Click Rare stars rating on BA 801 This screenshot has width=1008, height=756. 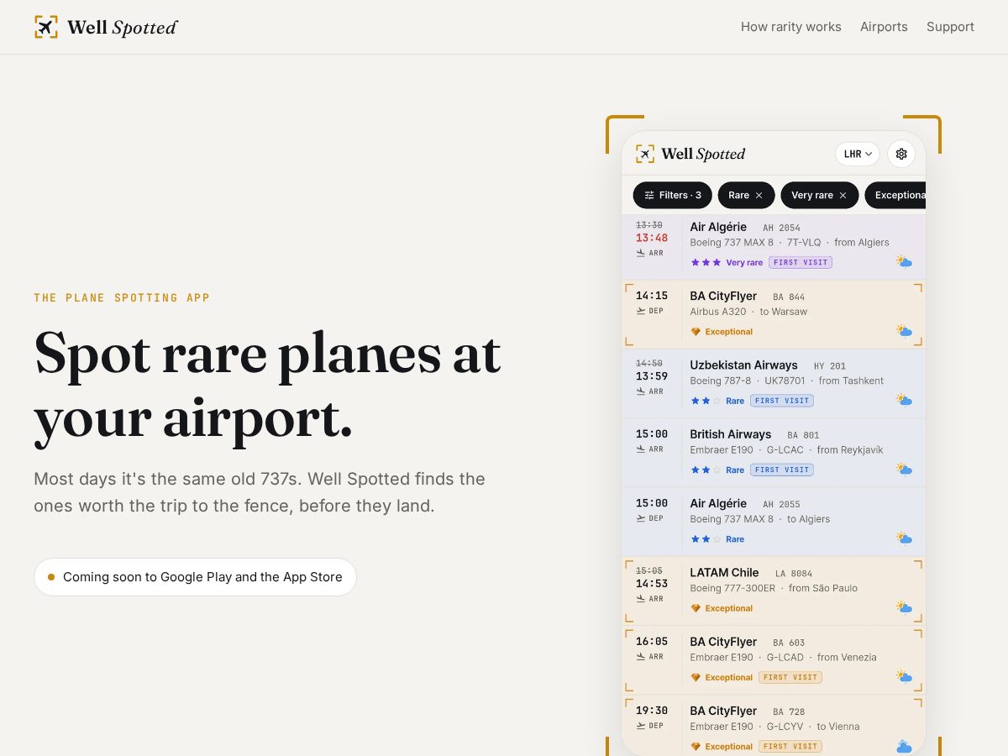pyautogui.click(x=706, y=470)
